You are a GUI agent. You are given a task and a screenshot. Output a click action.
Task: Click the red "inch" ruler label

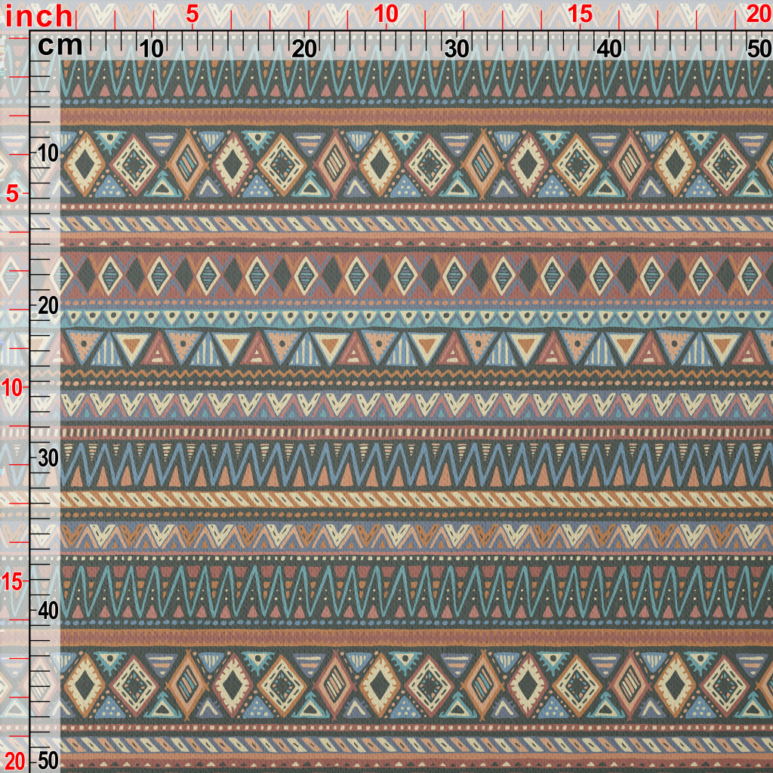point(39,15)
